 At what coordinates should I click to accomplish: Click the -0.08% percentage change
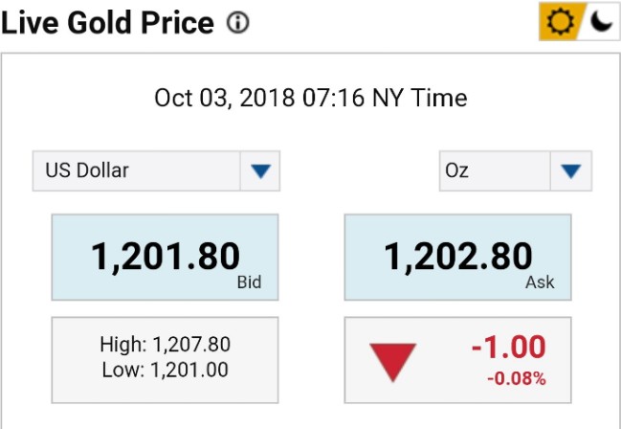coord(516,379)
